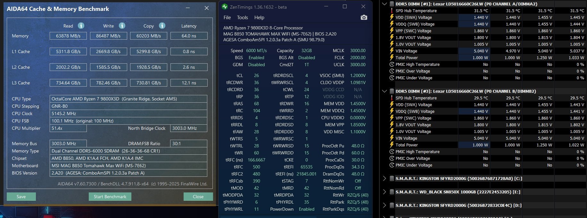The width and height of the screenshot is (587, 218).
Task: Click the PowerDown value Enabled
Action: [307, 209]
